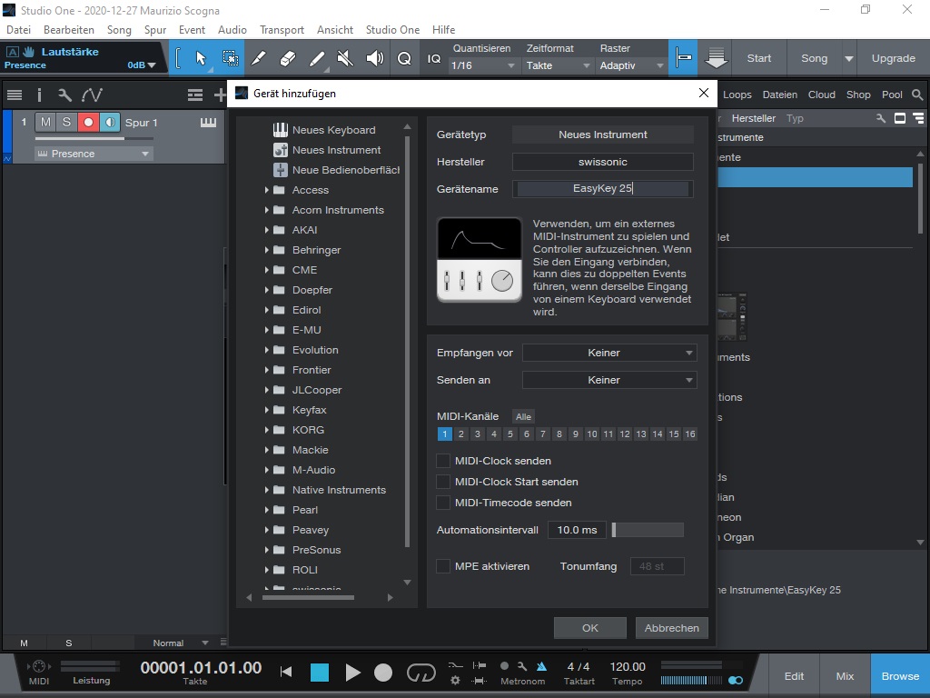
Task: Open Empfangen von dropdown
Action: (609, 353)
